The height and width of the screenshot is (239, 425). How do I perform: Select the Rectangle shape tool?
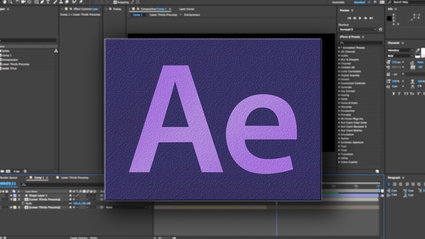[36, 2]
